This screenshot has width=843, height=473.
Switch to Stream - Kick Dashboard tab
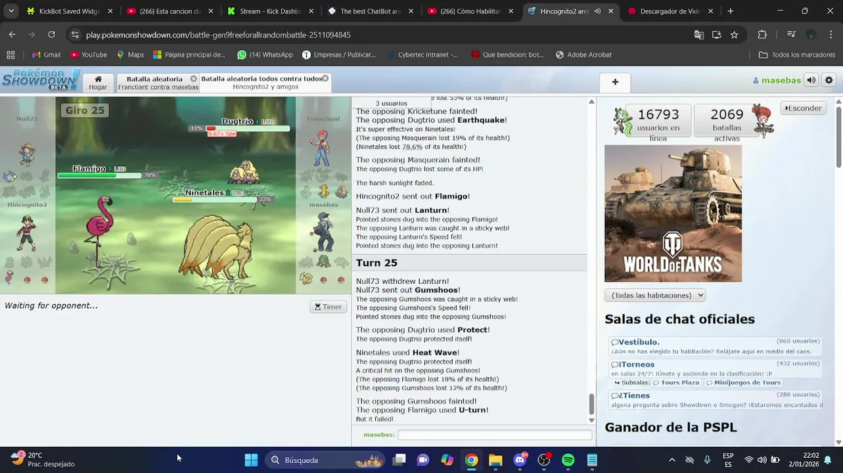tap(270, 11)
